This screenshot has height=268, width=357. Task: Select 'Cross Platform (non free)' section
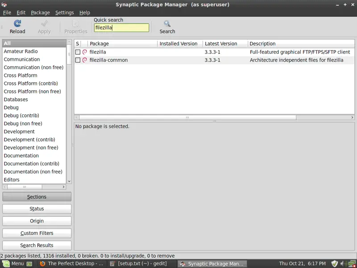[34, 92]
